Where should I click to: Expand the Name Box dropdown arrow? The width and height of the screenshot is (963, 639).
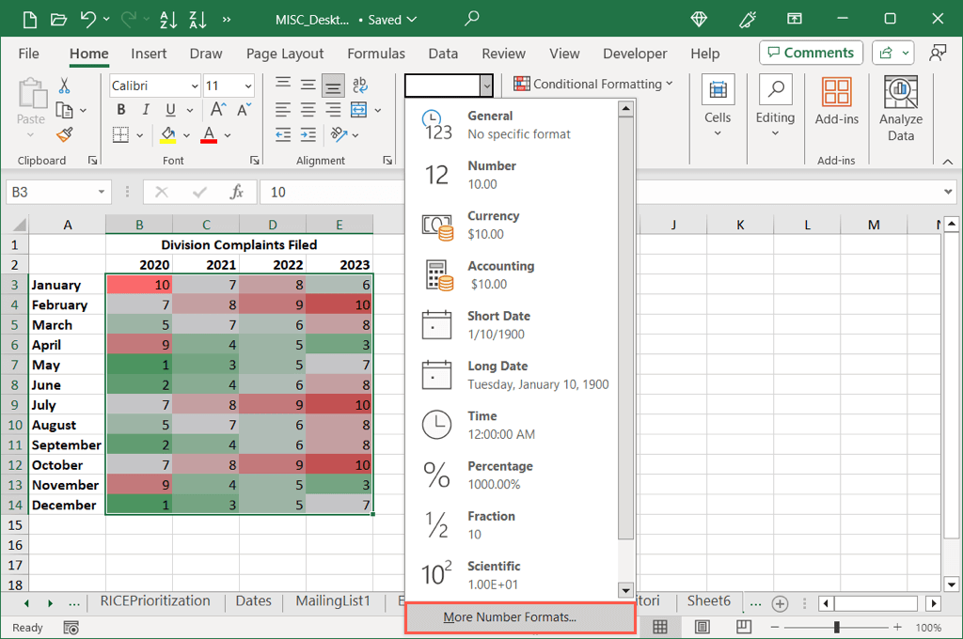[102, 193]
